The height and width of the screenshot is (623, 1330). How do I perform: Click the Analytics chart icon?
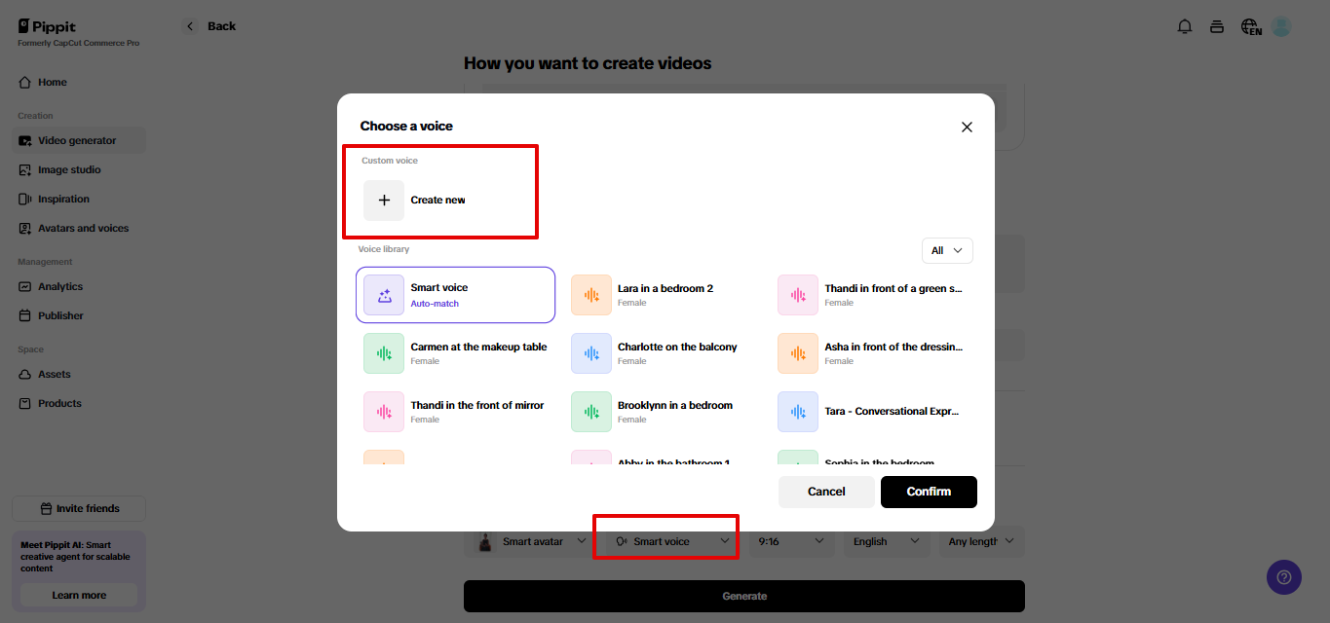tap(25, 286)
